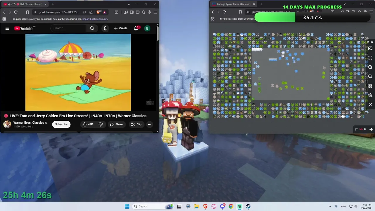Close the Cottage Jigsaw Puzzle tab

(254, 4)
